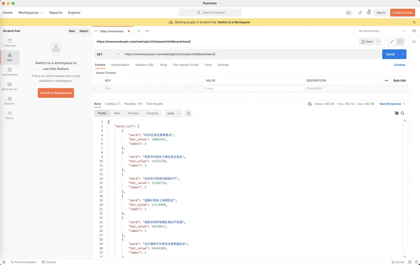Select the APIs sidebar icon
The height and width of the screenshot is (265, 420).
point(10,57)
